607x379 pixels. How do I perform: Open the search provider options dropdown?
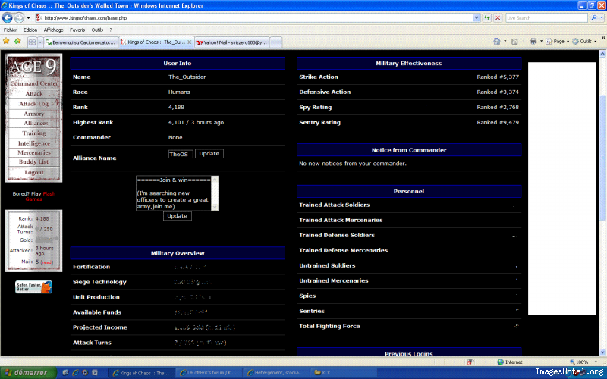point(602,17)
